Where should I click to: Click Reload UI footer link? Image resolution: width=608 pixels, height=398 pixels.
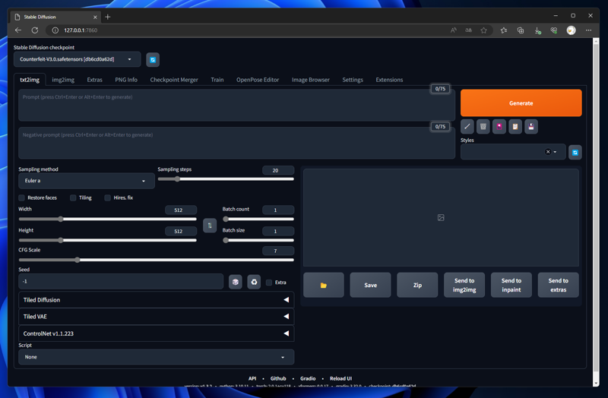click(x=340, y=378)
